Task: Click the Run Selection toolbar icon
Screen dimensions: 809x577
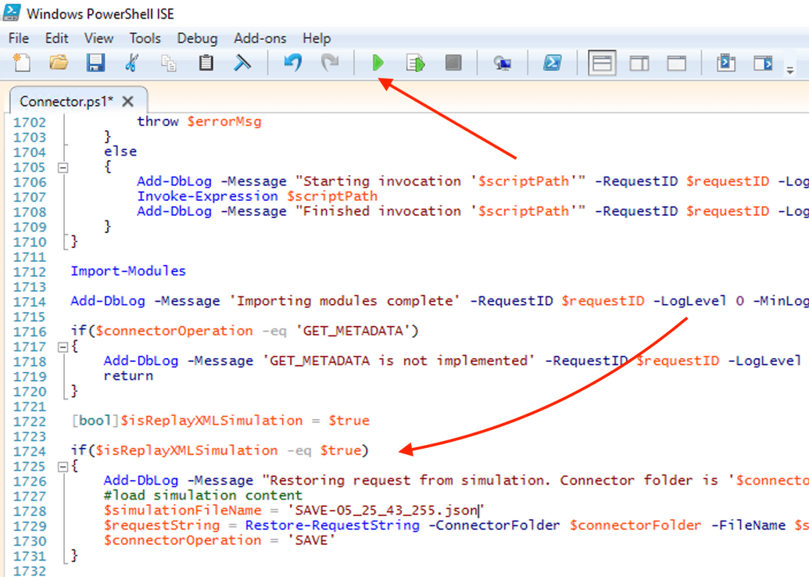Action: [x=414, y=63]
